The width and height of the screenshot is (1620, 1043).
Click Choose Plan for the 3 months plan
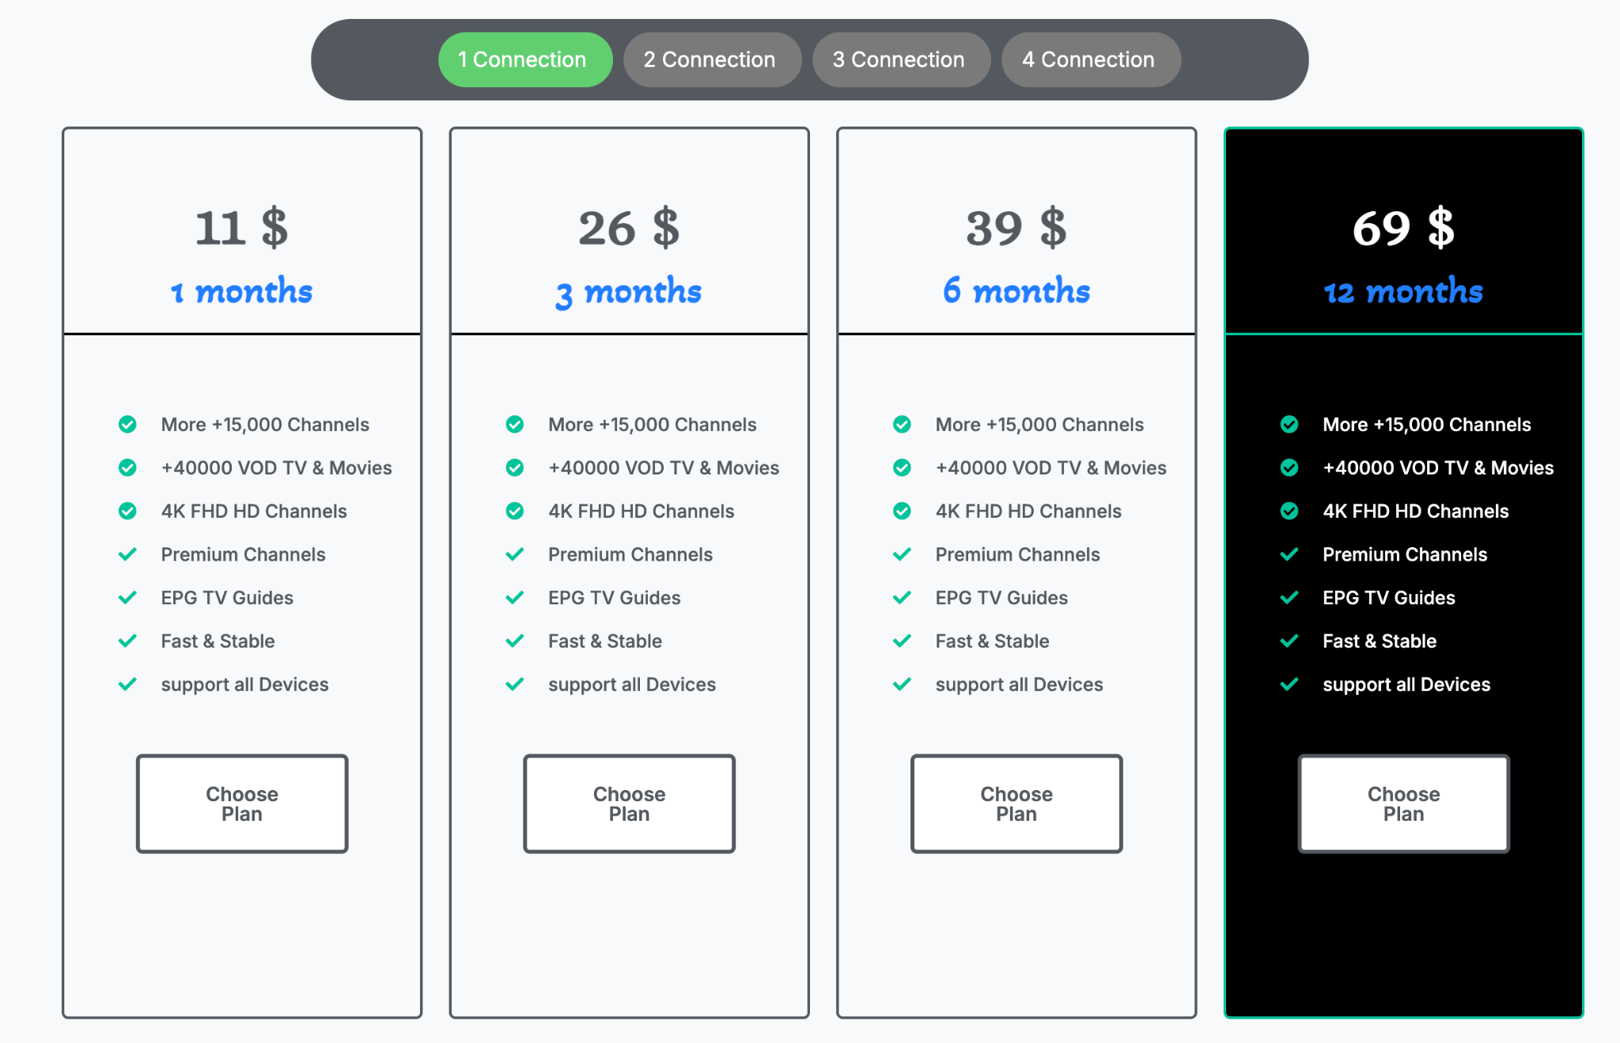coord(629,803)
